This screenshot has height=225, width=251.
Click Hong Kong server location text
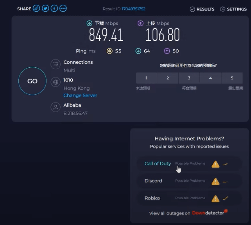[x=77, y=88]
